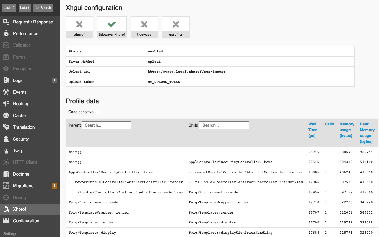Click the MY_UPLOAD_TOKEN value
Viewport: 379px width, 237px height.
164,82
